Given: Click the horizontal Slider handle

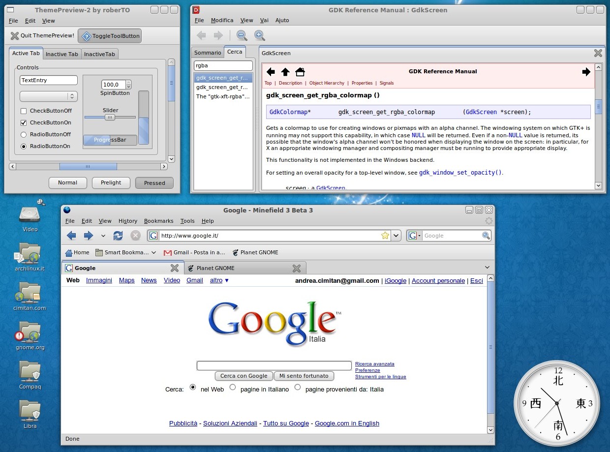Looking at the screenshot, I should point(110,118).
